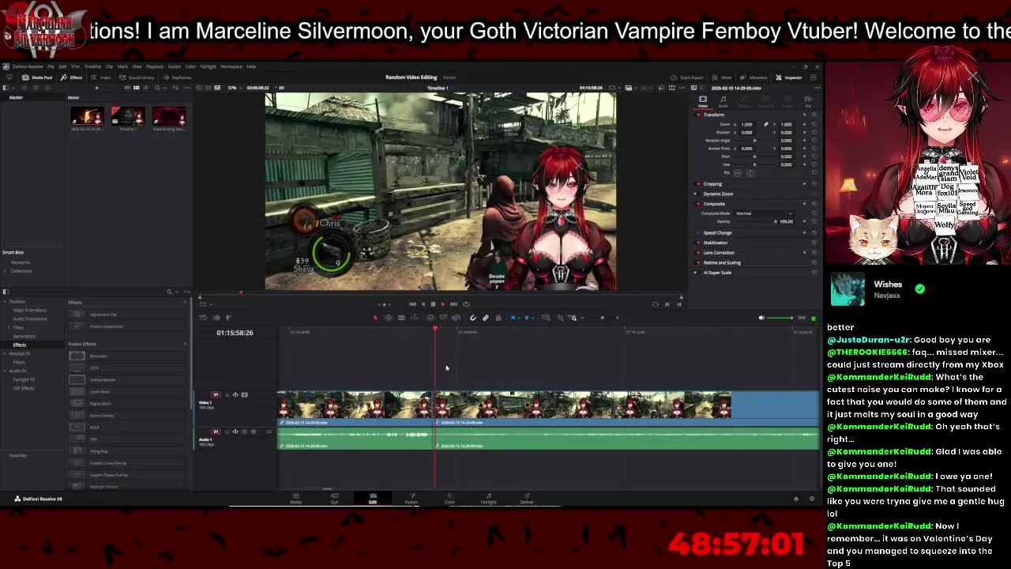Switch to the Deliver page
Viewport: 1011px width, 569px height.
pyautogui.click(x=527, y=499)
